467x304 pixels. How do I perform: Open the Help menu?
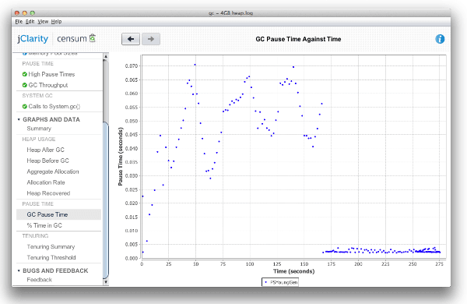point(56,22)
